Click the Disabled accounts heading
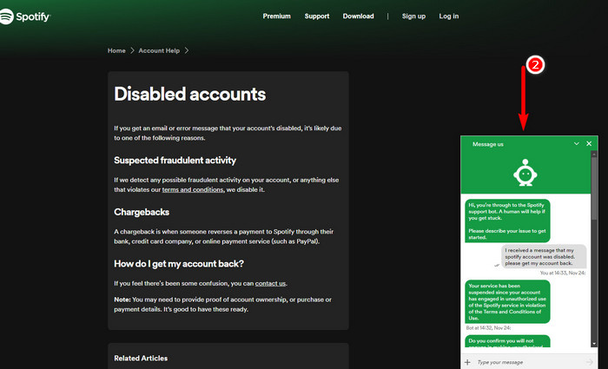This screenshot has width=608, height=369. click(190, 94)
